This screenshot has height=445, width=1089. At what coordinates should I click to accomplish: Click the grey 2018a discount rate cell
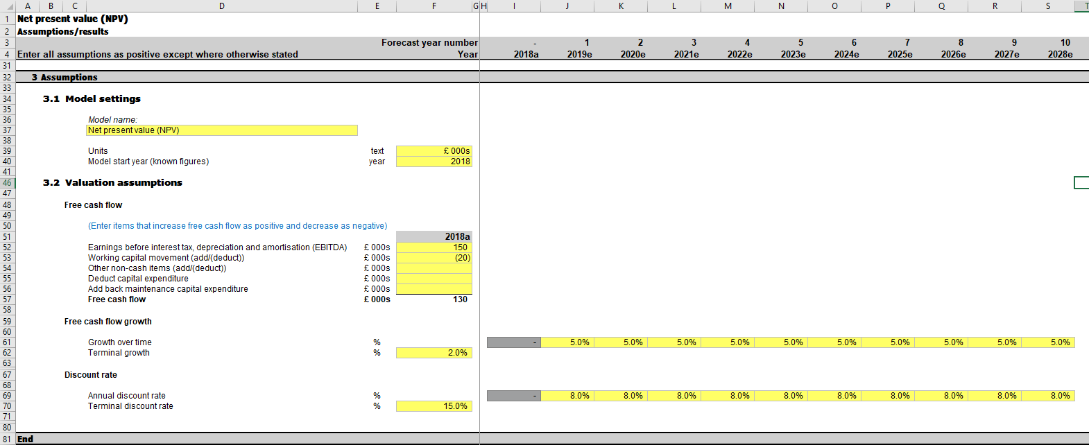click(514, 396)
